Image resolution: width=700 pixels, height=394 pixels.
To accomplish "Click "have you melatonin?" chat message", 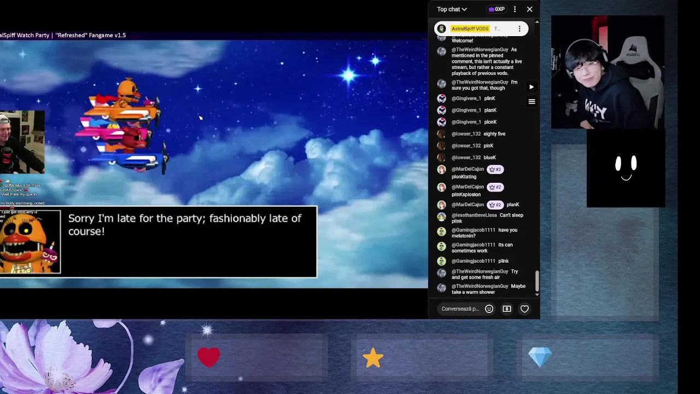I will [485, 233].
